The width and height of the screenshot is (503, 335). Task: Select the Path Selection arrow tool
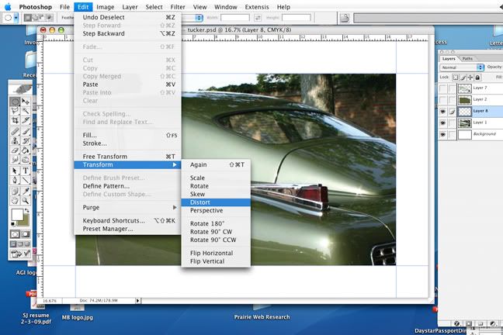pos(15,171)
